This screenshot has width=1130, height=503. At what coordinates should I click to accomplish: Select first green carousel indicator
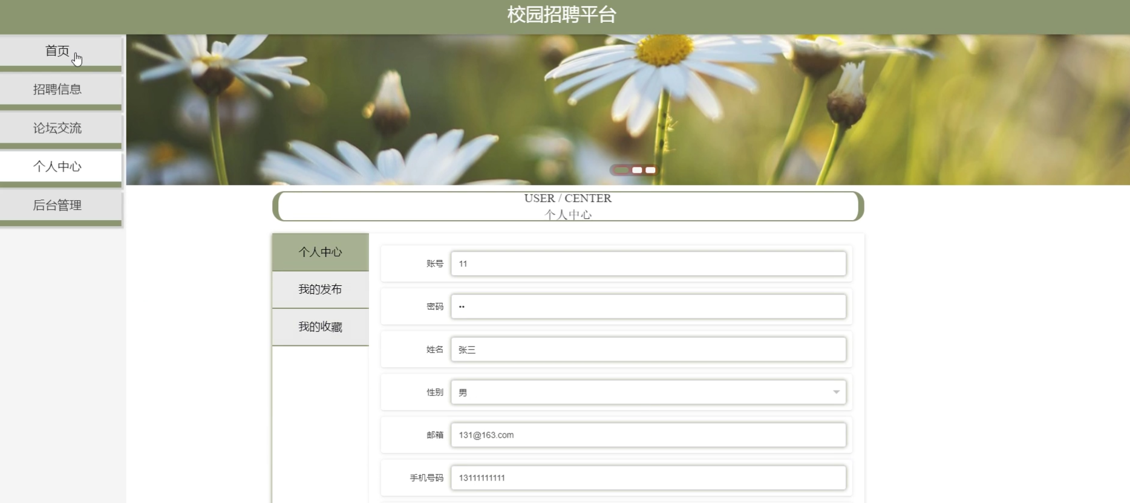[x=621, y=170]
